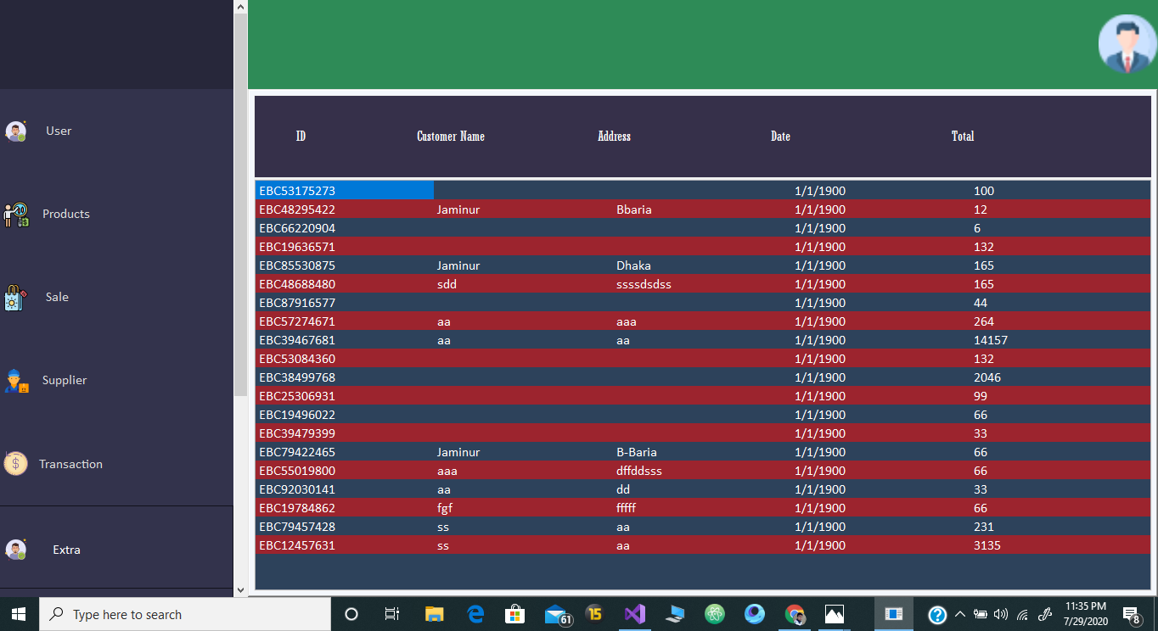The height and width of the screenshot is (631, 1158).
Task: Launch Visual Studio from the taskbar
Action: [634, 614]
